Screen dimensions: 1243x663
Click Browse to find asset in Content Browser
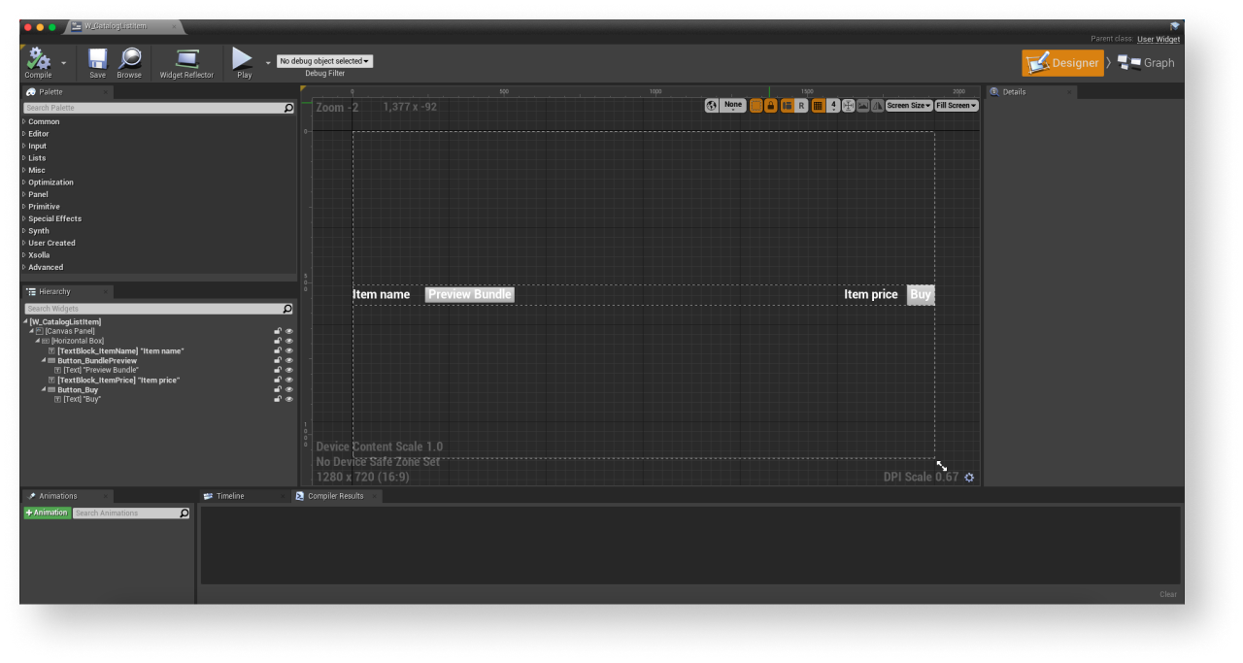[129, 61]
